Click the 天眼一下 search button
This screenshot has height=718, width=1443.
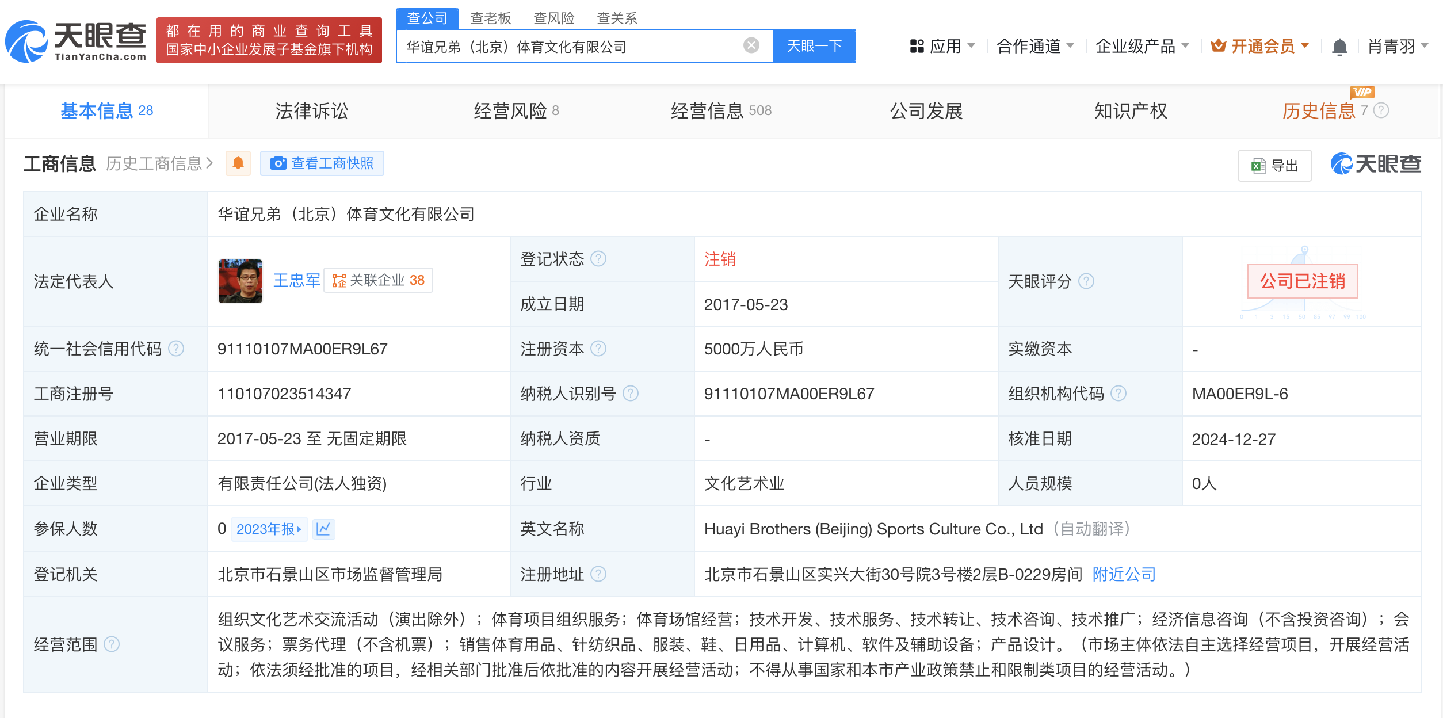coord(814,46)
